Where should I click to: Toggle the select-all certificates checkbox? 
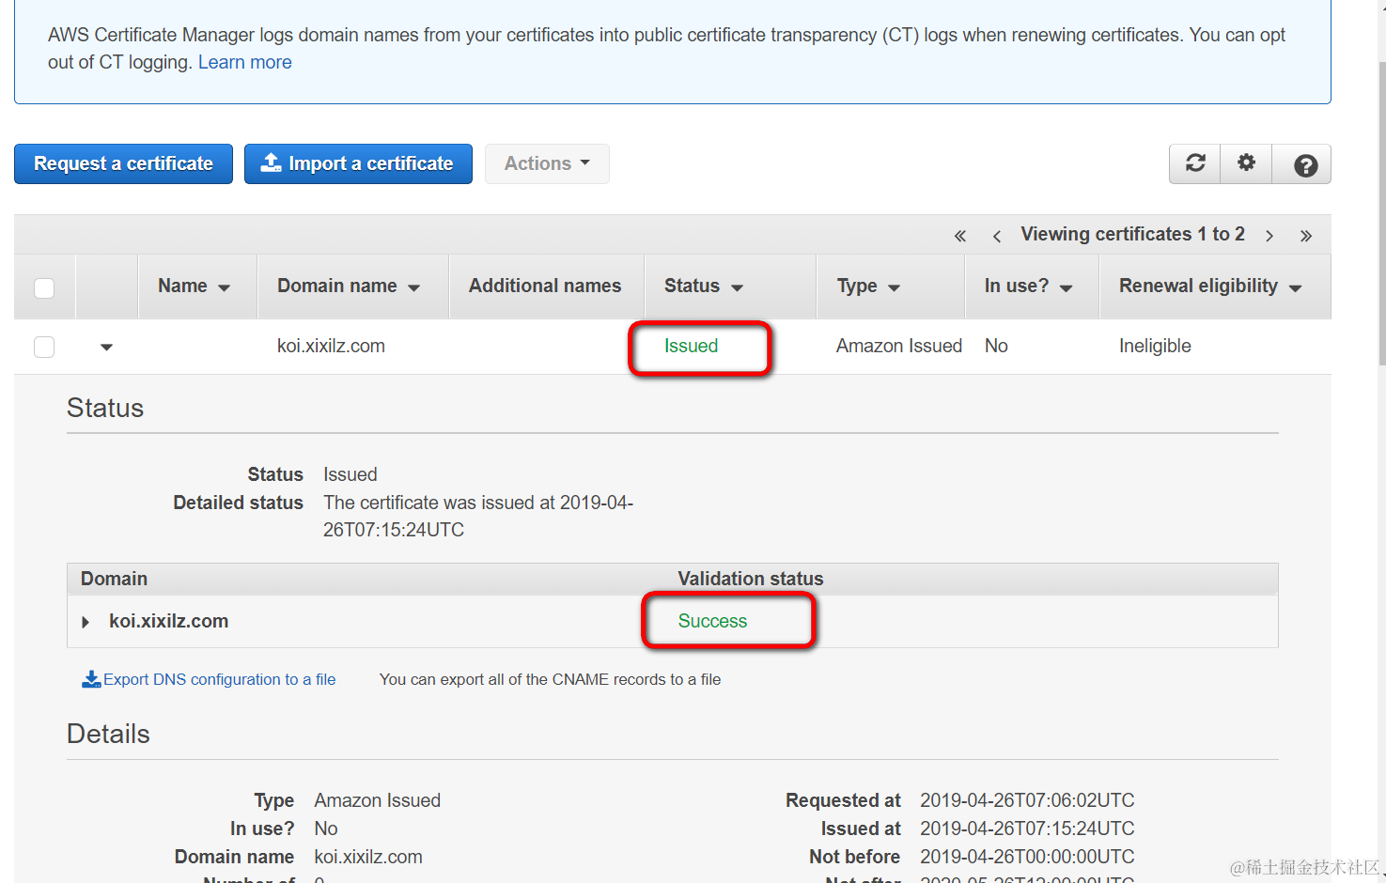pos(44,287)
